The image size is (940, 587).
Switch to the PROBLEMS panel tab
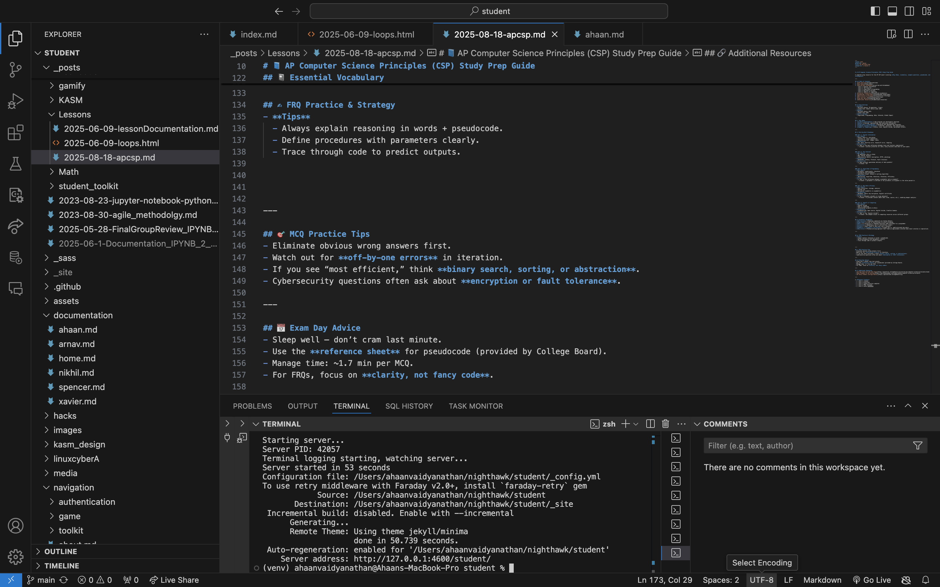click(252, 406)
